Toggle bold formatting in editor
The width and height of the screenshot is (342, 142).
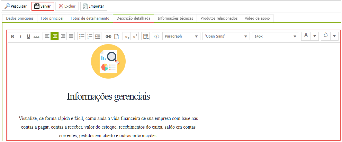pyautogui.click(x=12, y=37)
